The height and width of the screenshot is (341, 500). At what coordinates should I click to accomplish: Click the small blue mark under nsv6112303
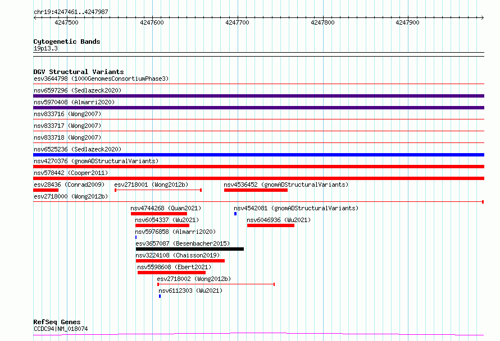coord(160,296)
